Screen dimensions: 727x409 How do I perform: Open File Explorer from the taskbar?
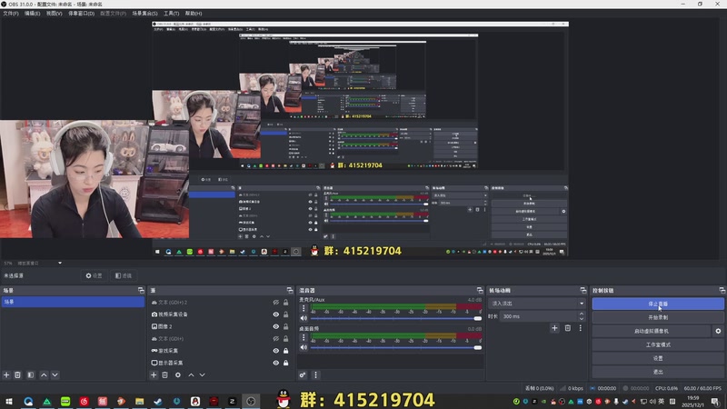(140, 401)
